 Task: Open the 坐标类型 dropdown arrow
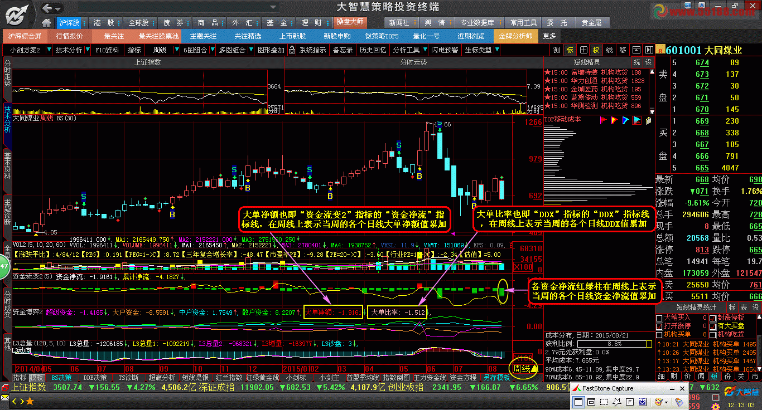coord(496,50)
